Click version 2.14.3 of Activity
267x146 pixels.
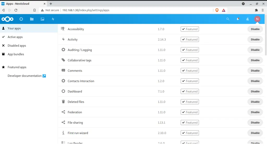162,40
